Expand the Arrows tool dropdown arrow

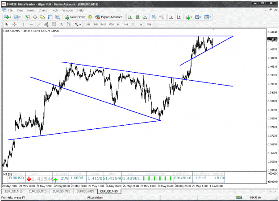(80, 25)
